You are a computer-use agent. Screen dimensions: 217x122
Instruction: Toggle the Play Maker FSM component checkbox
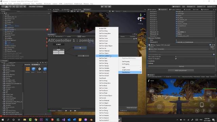pos(152,45)
